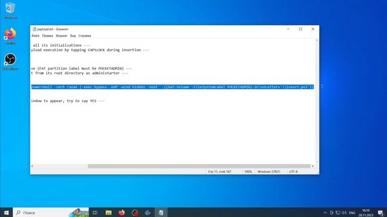The height and width of the screenshot is (217, 387).
Task: Click the 'all its initializations' line
Action: [61, 45]
